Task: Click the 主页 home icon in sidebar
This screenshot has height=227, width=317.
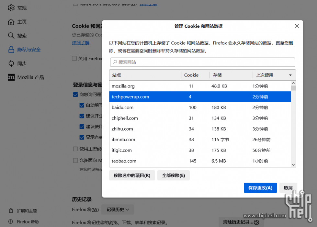Action: click(x=11, y=22)
